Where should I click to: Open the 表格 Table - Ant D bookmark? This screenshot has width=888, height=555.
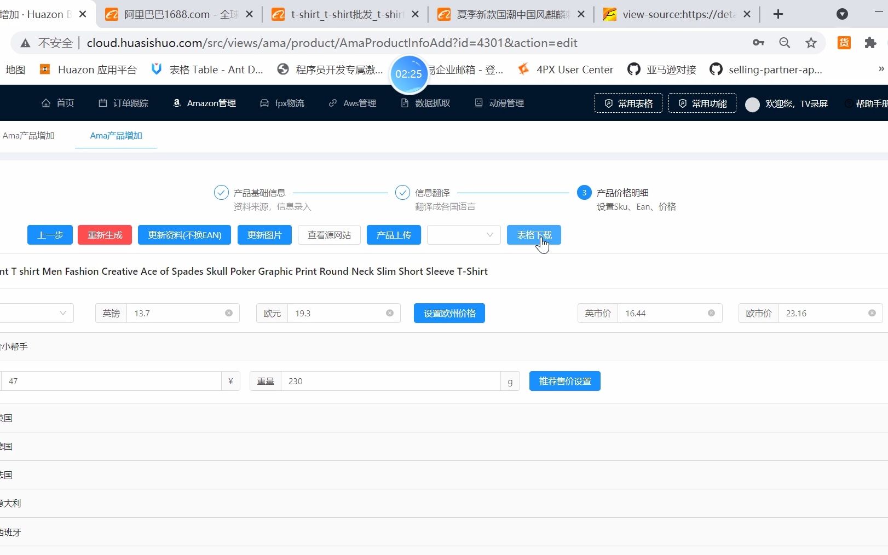pos(207,70)
